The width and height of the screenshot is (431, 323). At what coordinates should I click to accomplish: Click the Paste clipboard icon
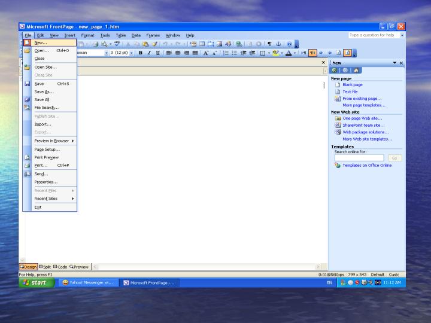[145, 44]
